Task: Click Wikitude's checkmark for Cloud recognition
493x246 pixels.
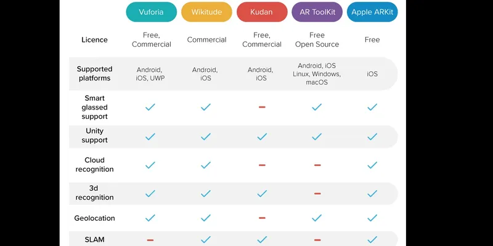Action: [206, 165]
